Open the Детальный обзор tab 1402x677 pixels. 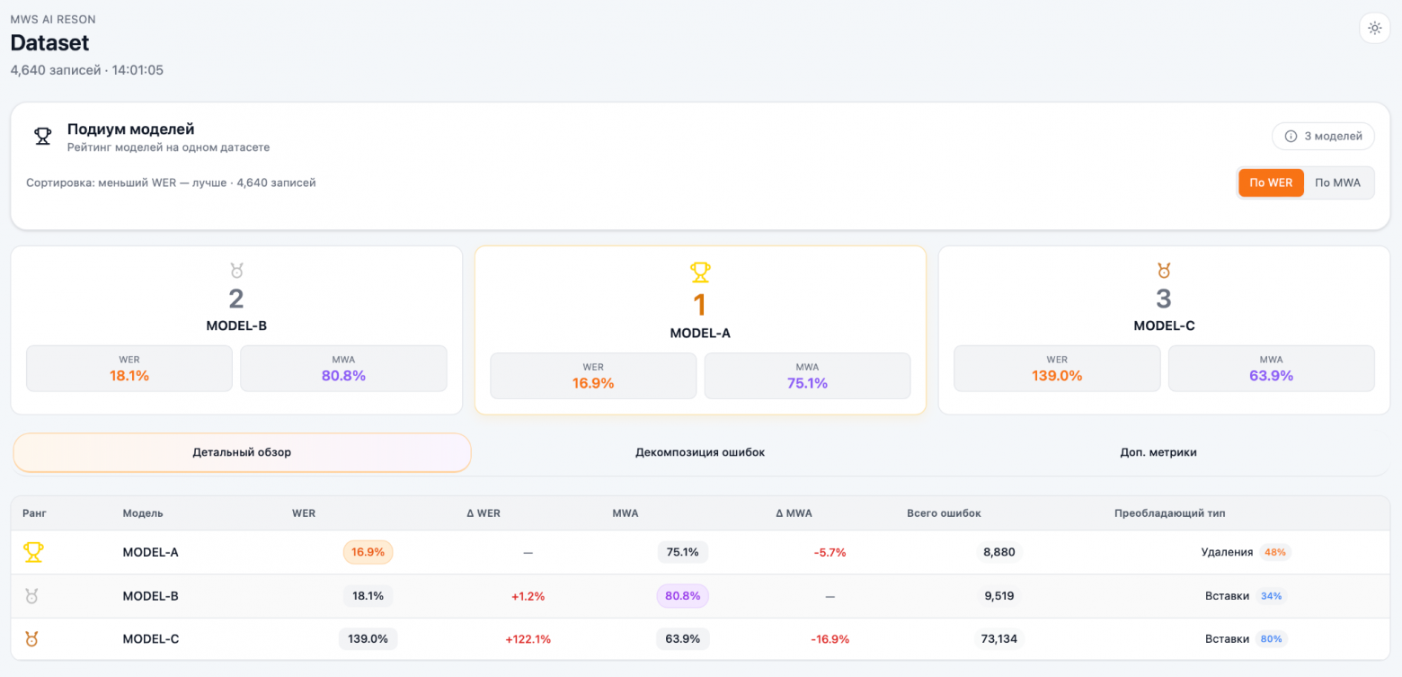tap(242, 452)
